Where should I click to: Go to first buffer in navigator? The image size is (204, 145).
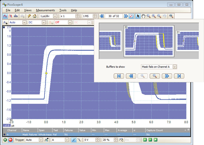[119, 76]
